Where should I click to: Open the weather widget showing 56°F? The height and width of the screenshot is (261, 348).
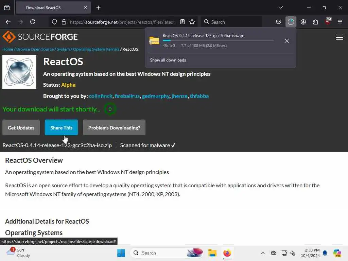(18, 253)
